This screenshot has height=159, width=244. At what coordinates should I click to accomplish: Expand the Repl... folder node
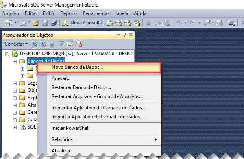(x=15, y=98)
